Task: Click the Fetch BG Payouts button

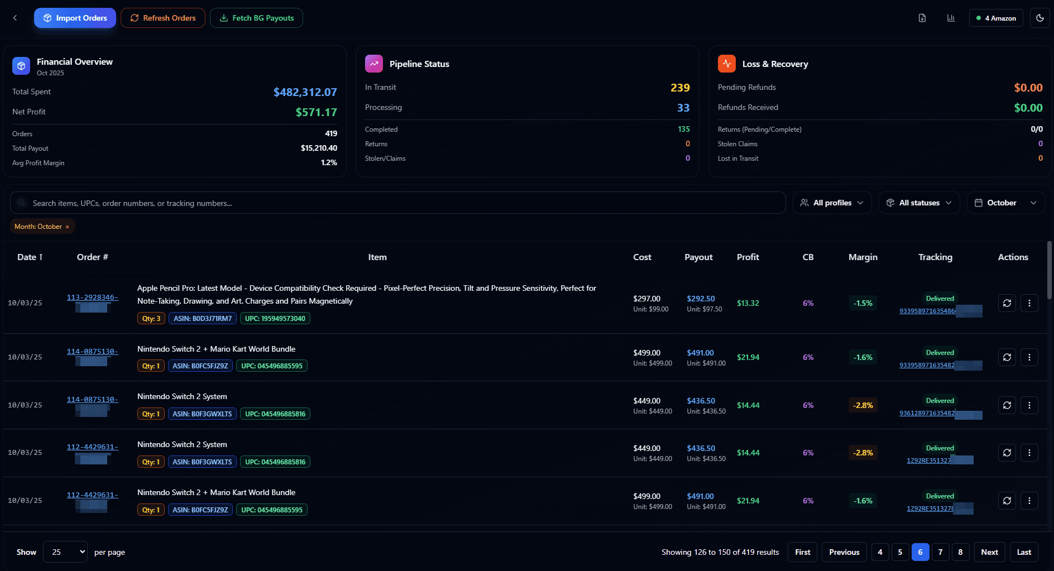Action: click(256, 17)
